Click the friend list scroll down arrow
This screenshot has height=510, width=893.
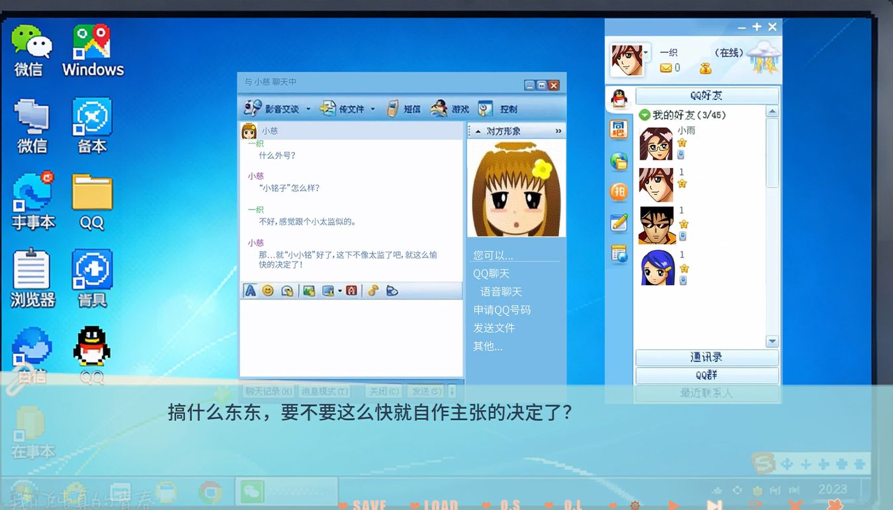(x=772, y=341)
